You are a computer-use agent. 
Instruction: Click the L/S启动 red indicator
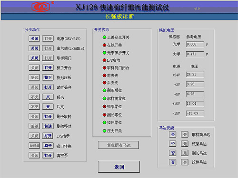pos(104,60)
